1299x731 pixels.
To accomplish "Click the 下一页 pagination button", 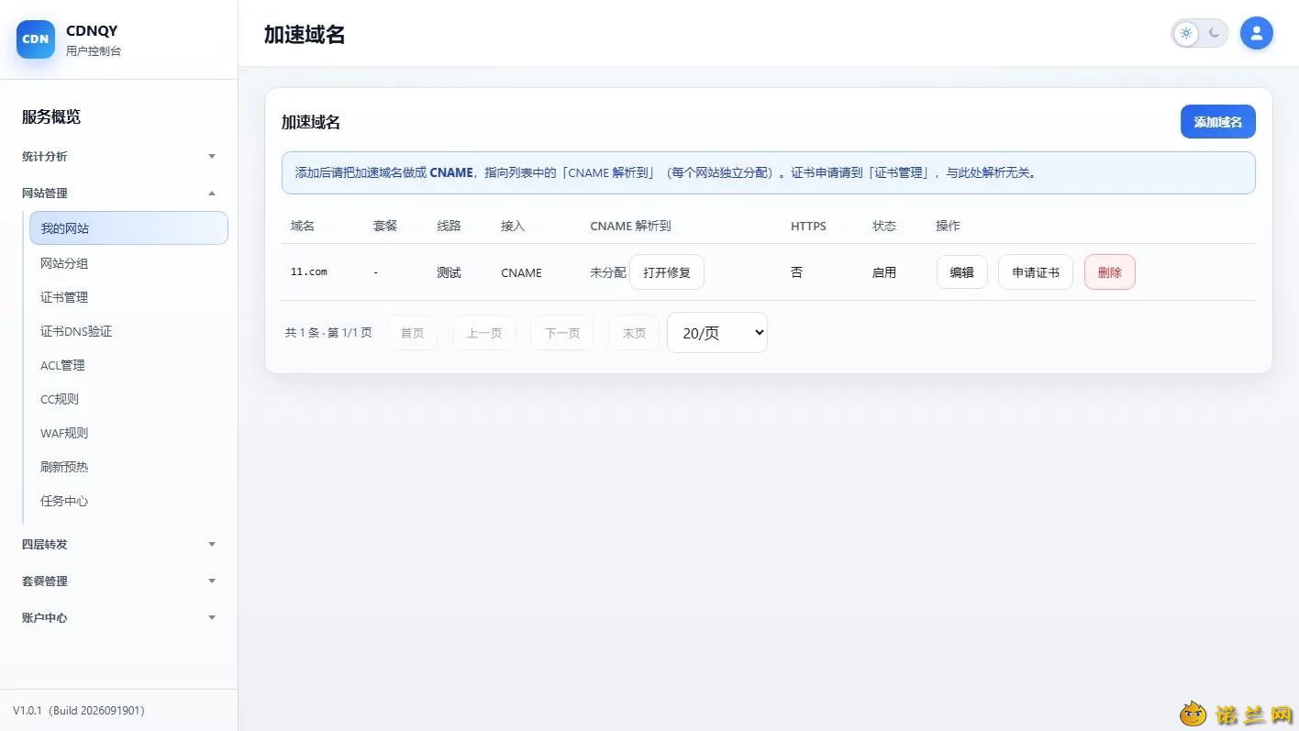I will (x=561, y=333).
